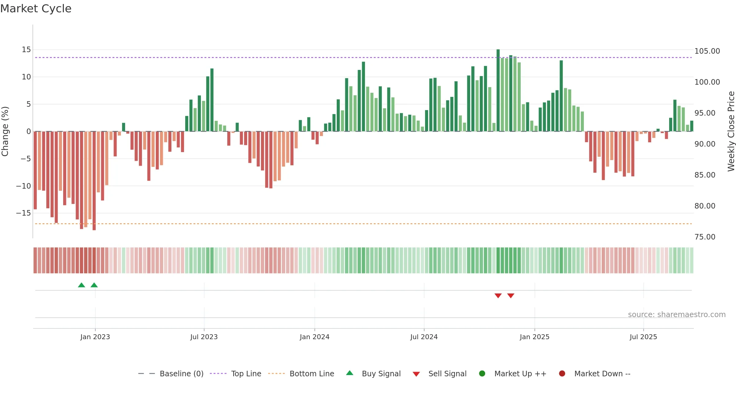Viewport: 736px width, 414px height.
Task: Click the first buy signal triangle before Jan 2023
Action: click(82, 285)
